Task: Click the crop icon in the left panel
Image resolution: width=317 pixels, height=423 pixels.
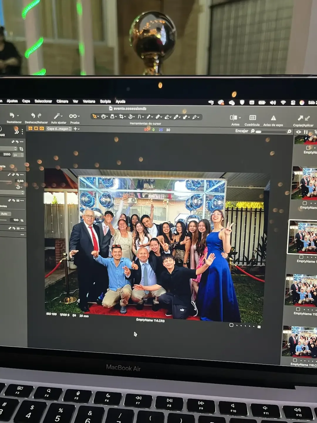Action: (x=21, y=149)
